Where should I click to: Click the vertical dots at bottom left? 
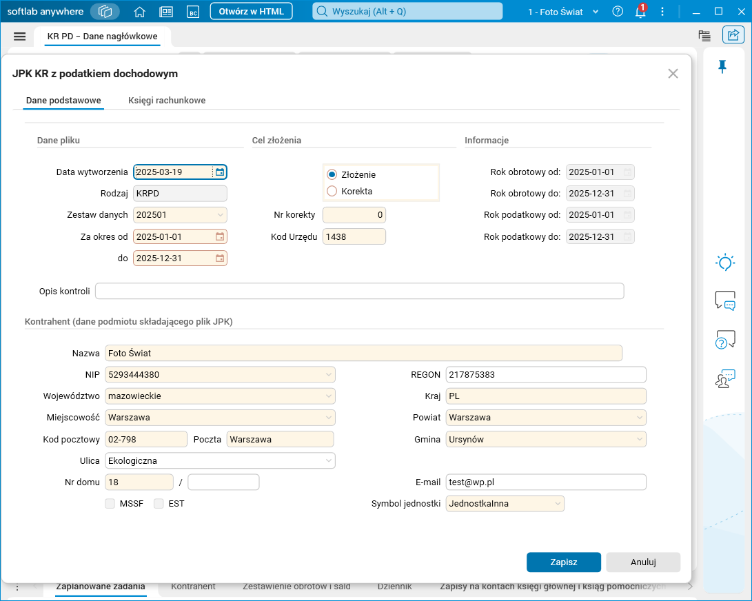(x=17, y=587)
